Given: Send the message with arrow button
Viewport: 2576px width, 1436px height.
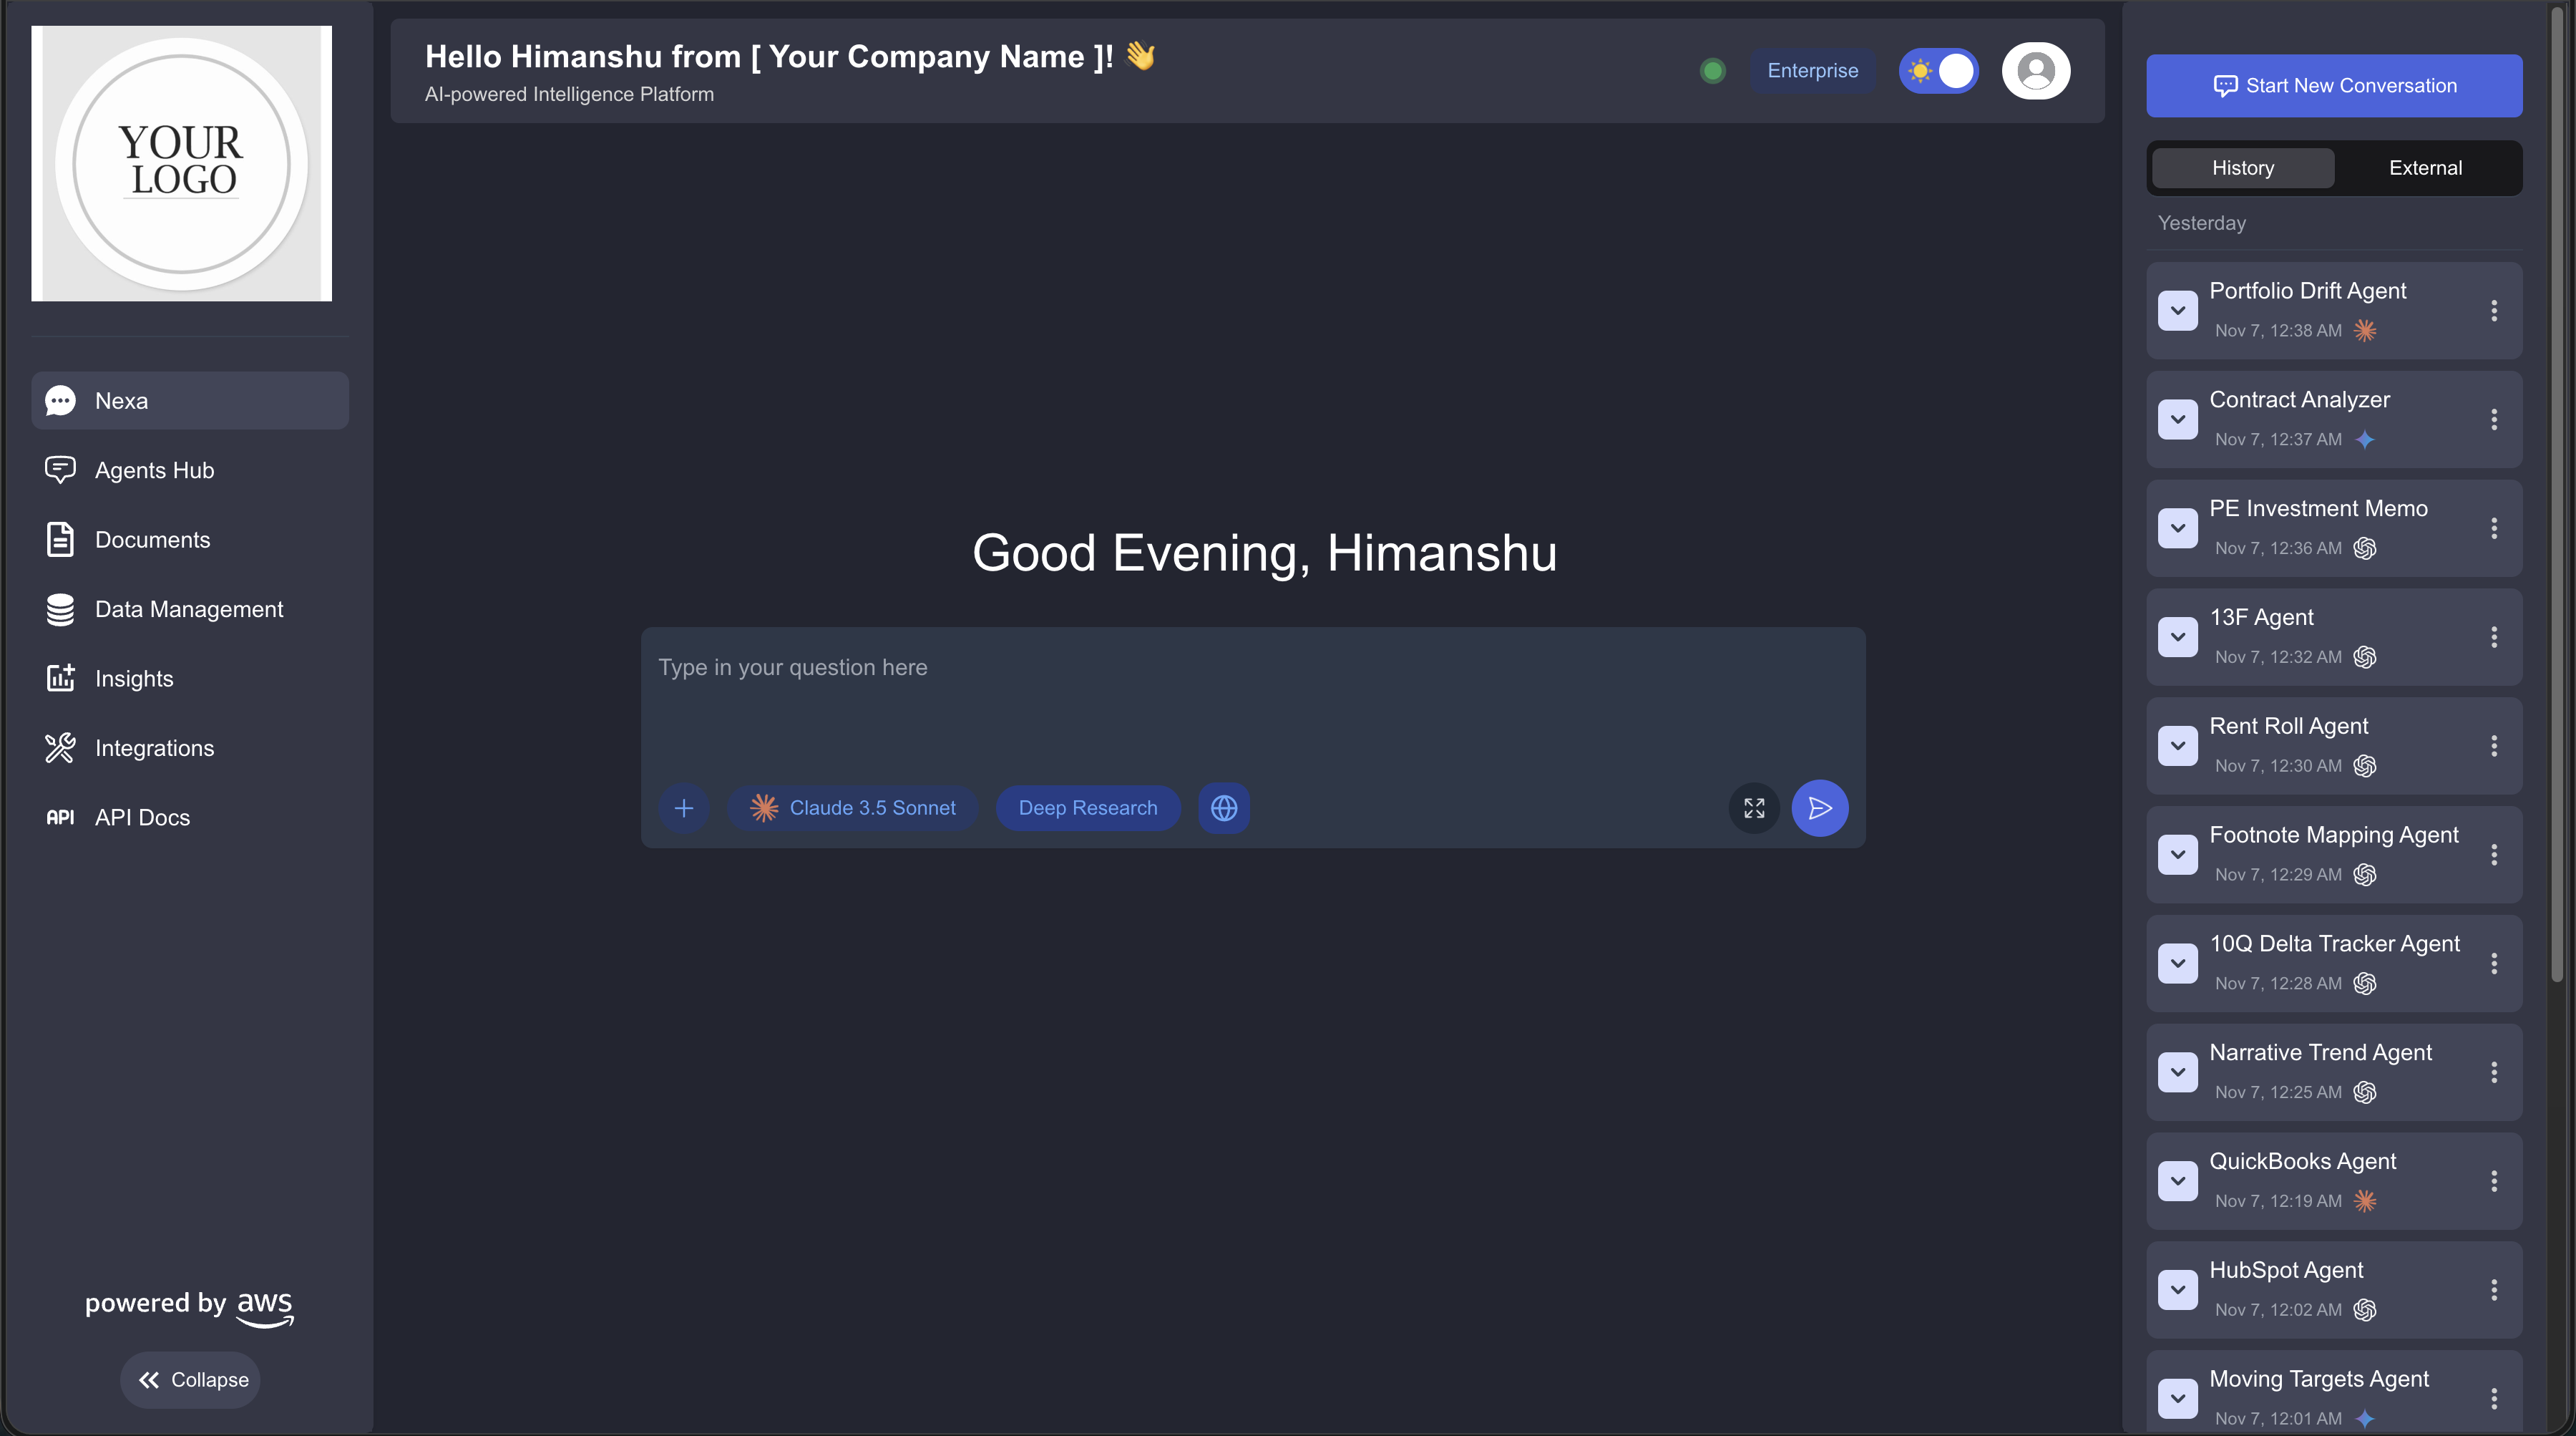Looking at the screenshot, I should [x=1819, y=807].
